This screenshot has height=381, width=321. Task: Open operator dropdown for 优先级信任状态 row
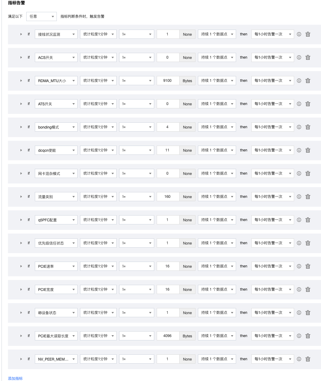pyautogui.click(x=137, y=243)
